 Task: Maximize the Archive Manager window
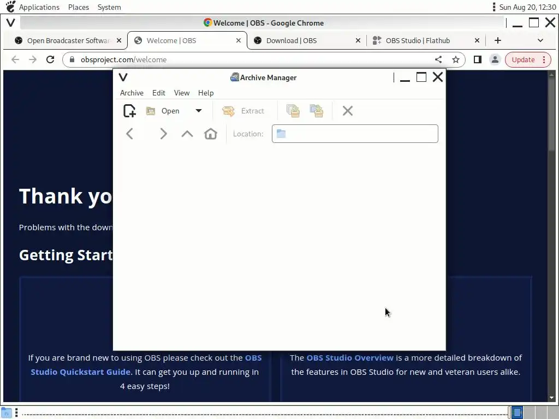[x=421, y=77]
